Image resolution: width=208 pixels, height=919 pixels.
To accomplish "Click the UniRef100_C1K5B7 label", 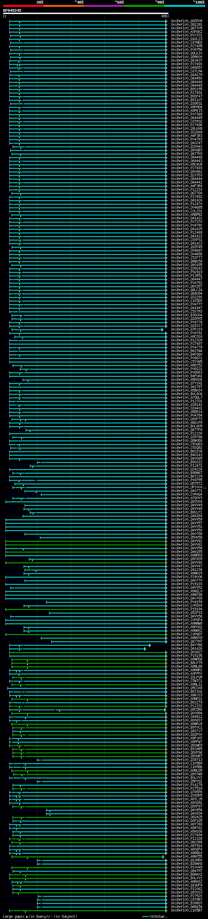I will 186,910.
